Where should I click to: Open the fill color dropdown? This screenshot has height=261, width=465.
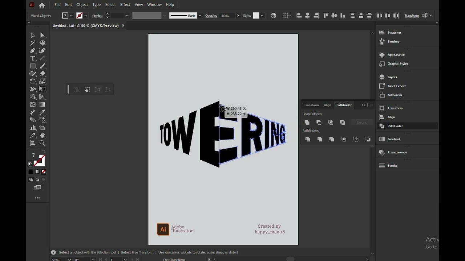click(x=71, y=16)
